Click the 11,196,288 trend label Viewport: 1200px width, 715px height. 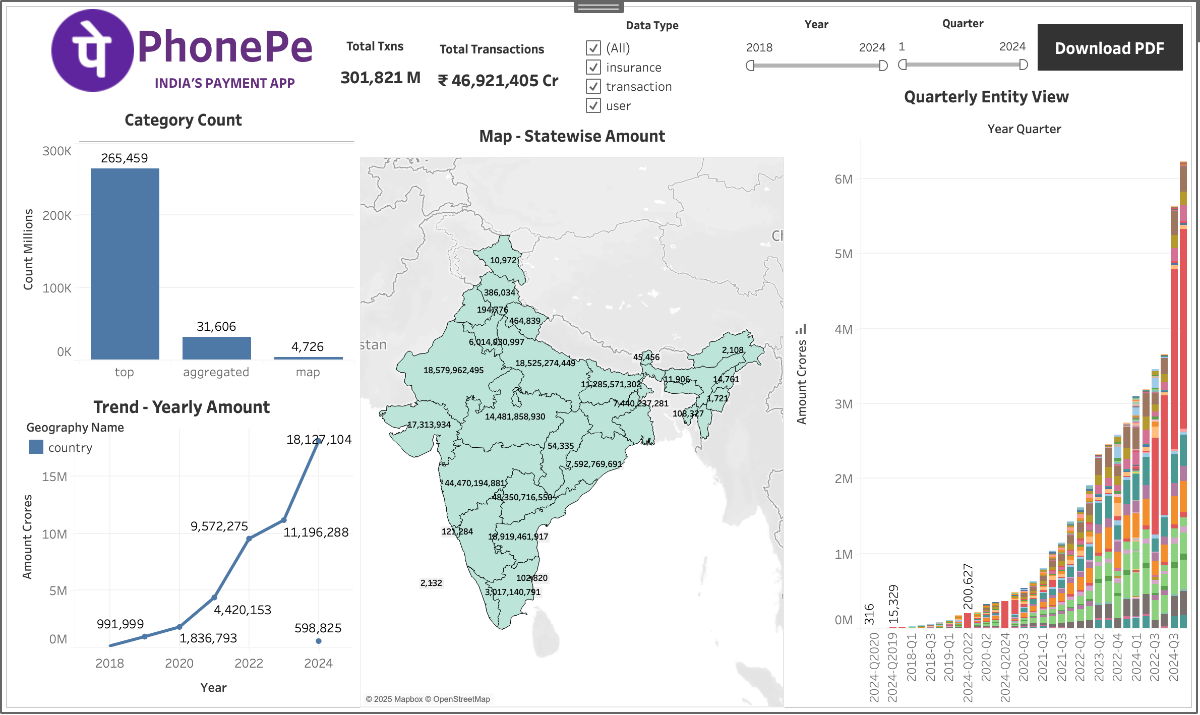[x=316, y=532]
